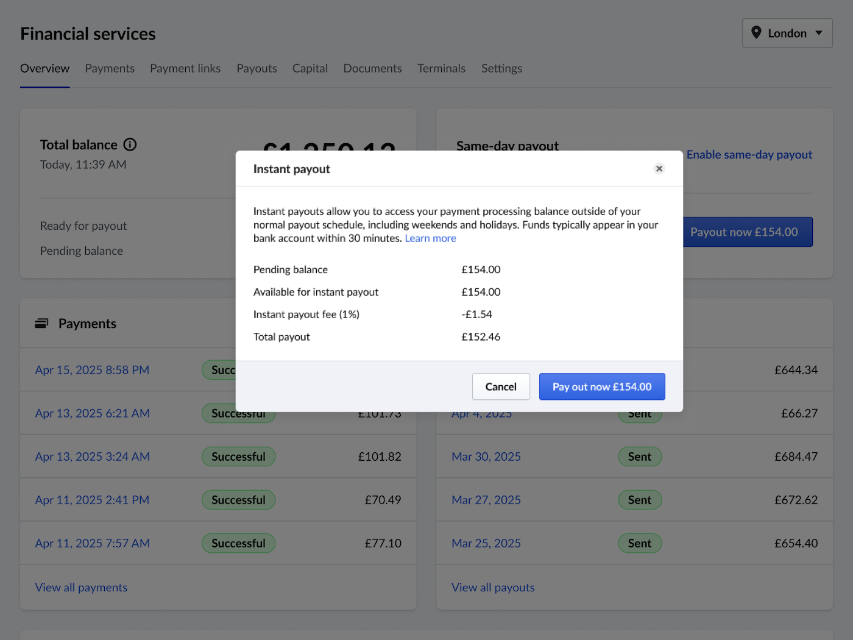Follow the Learn more link
This screenshot has width=853, height=640.
pos(430,238)
